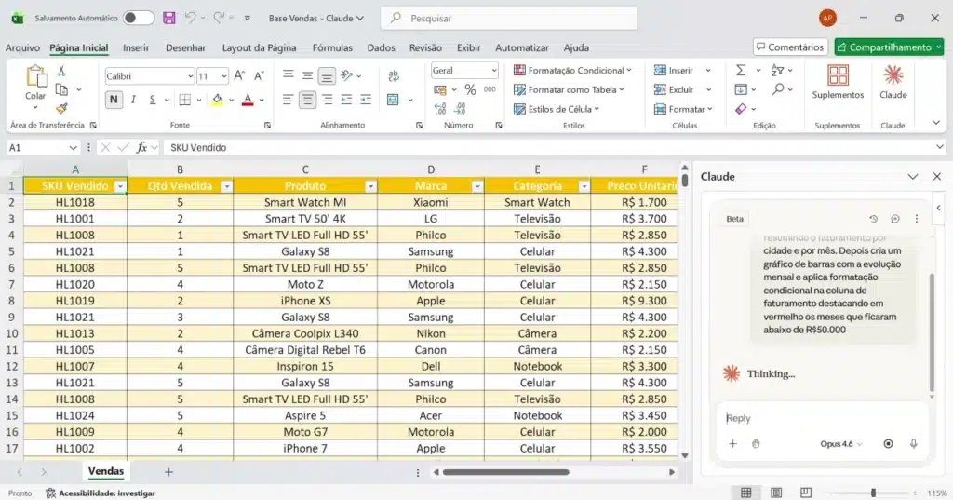Add a new sheet with plus button

[x=169, y=472]
